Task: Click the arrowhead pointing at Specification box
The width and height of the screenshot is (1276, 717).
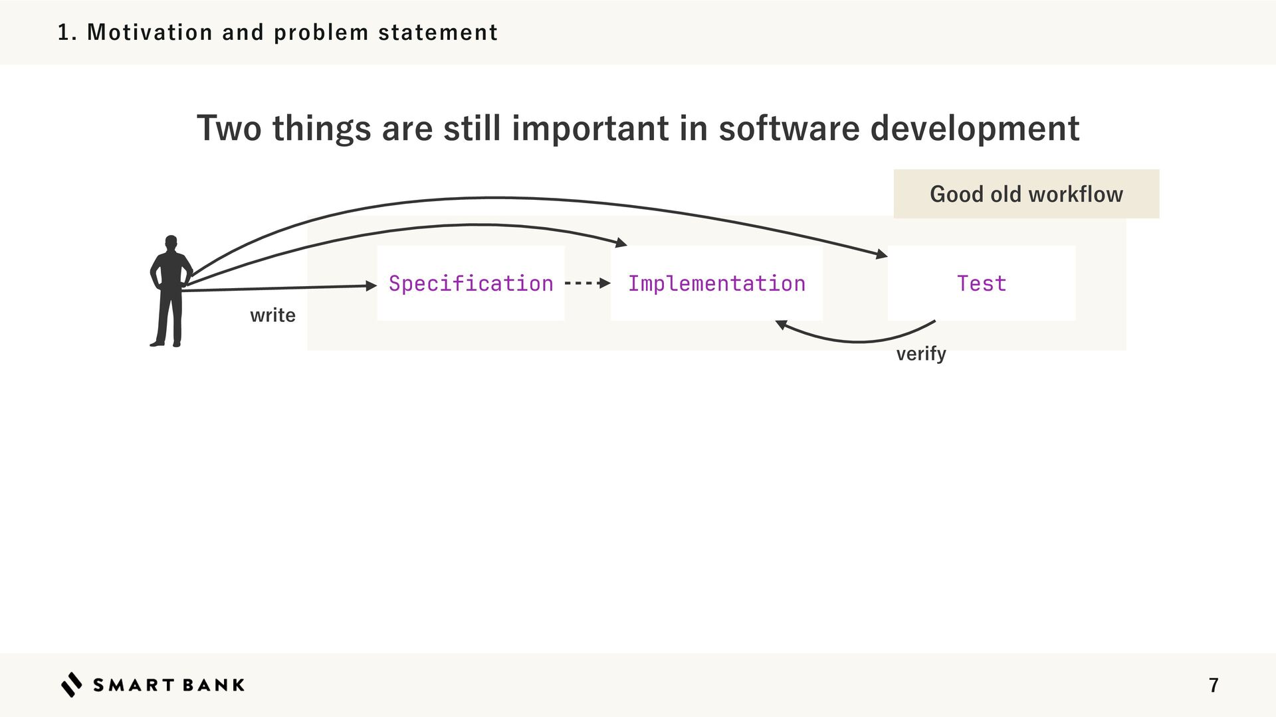Action: click(x=372, y=286)
